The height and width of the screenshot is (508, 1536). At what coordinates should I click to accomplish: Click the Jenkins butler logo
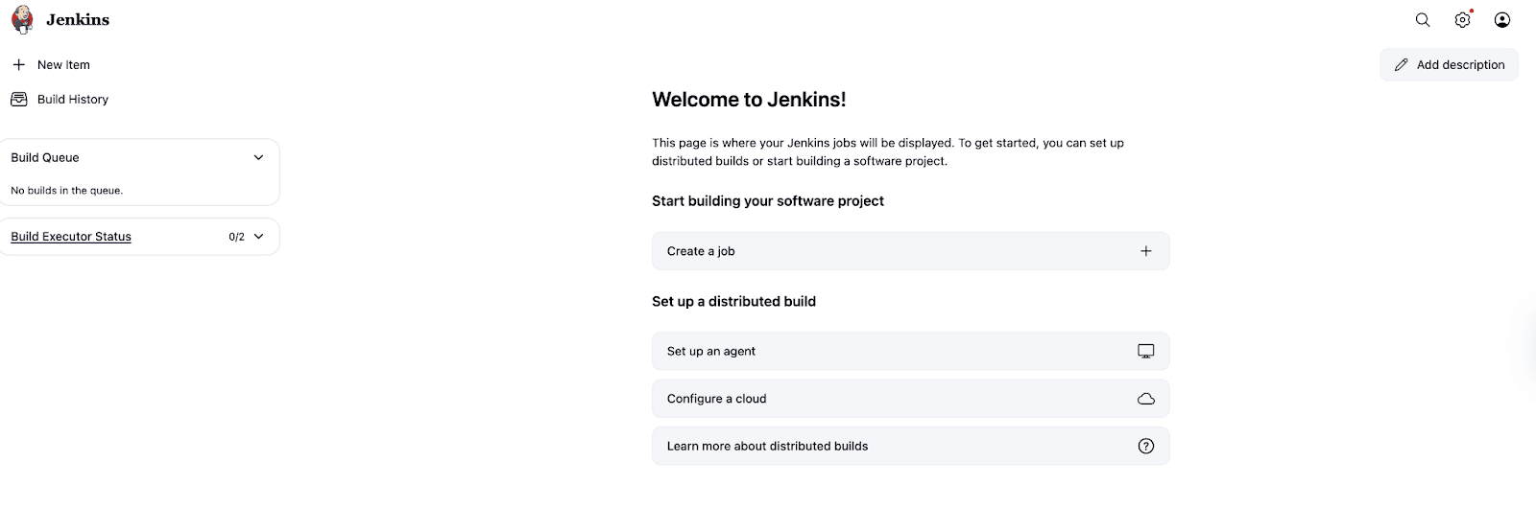[x=22, y=19]
